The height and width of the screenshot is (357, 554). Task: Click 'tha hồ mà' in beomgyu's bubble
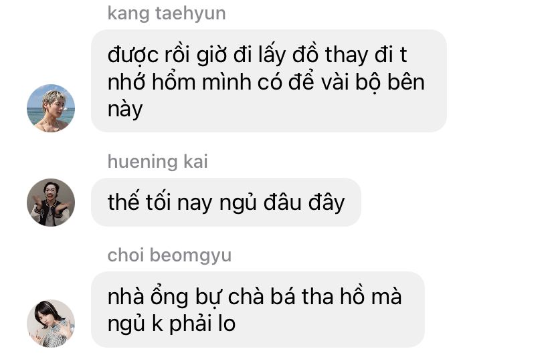tap(351, 296)
